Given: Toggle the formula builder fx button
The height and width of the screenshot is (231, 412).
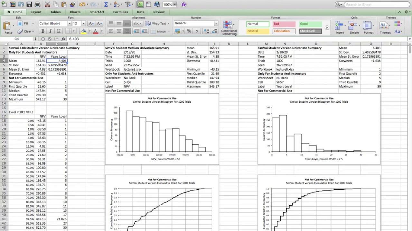Looking at the screenshot, I should [140, 4].
